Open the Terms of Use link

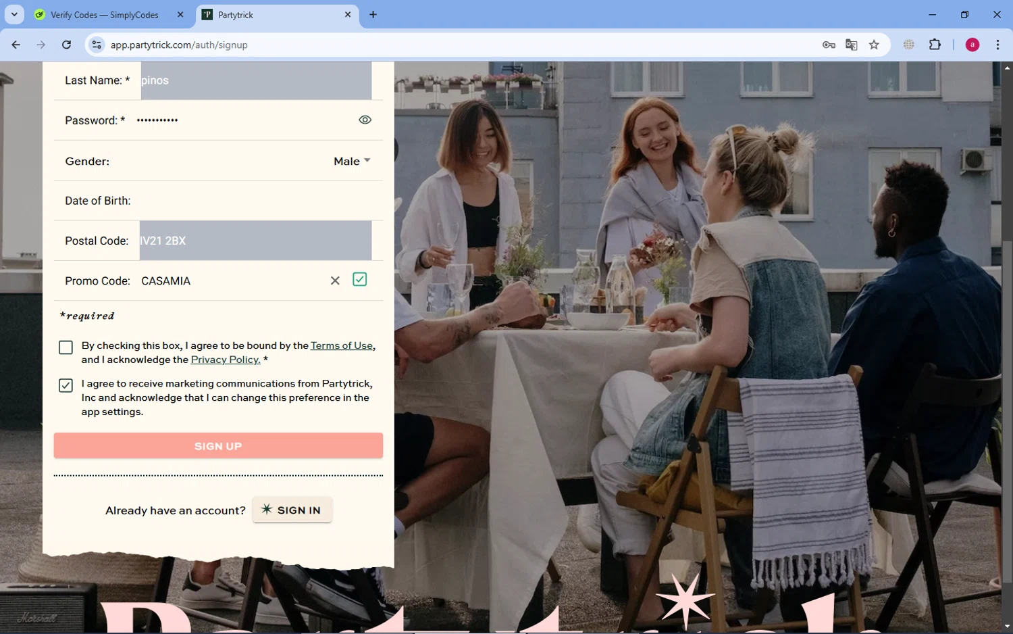pos(342,345)
